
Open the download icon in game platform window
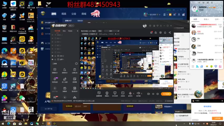179,15
